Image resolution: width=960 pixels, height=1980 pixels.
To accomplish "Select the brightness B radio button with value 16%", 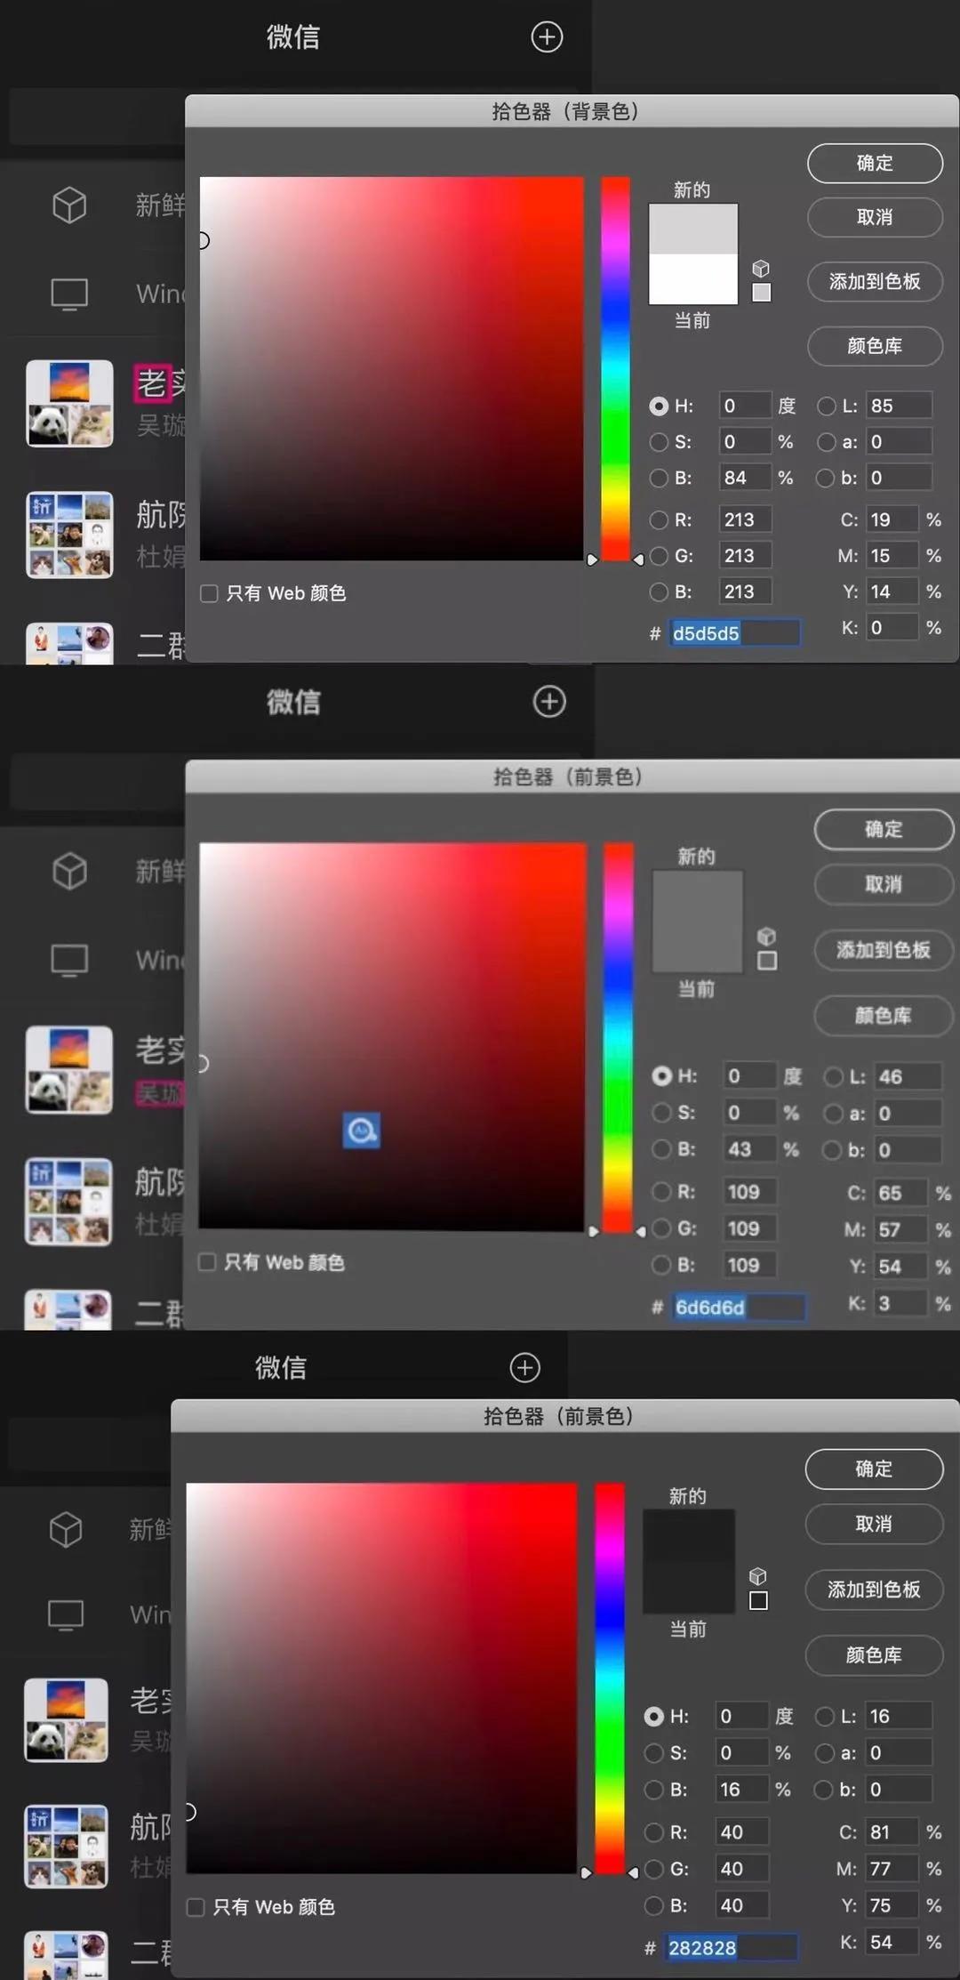I will click(x=654, y=1789).
